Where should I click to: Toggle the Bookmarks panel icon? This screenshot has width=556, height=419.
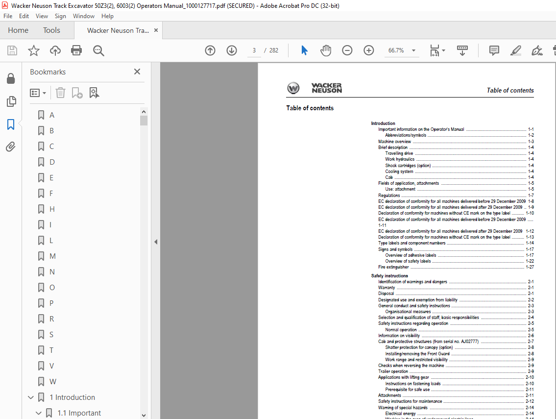click(11, 124)
